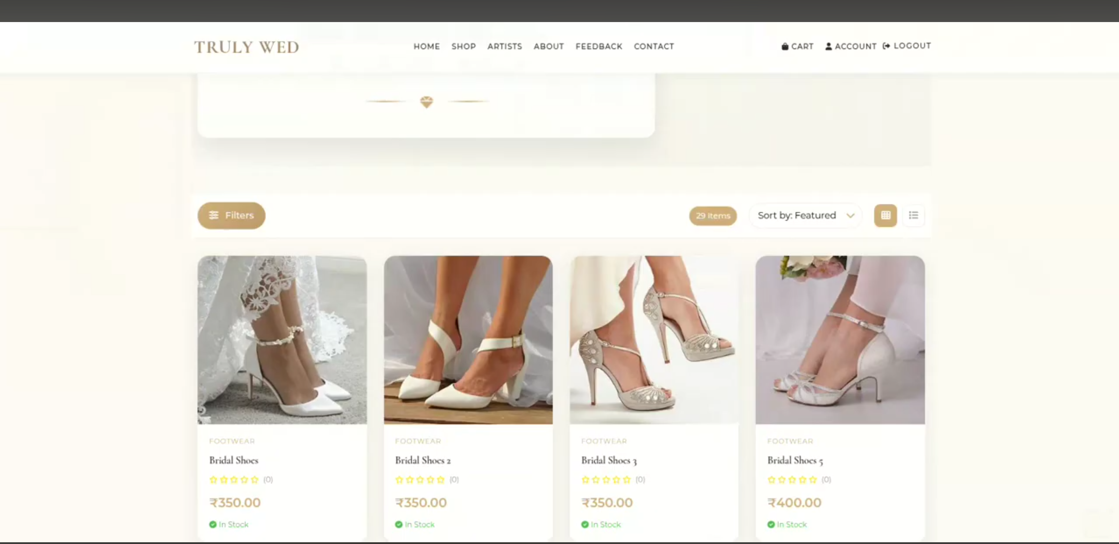Click In Stock check icon for Bridal Shoes 3

point(585,524)
